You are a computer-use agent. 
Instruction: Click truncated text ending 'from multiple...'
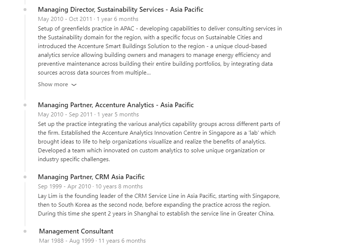click(94, 73)
